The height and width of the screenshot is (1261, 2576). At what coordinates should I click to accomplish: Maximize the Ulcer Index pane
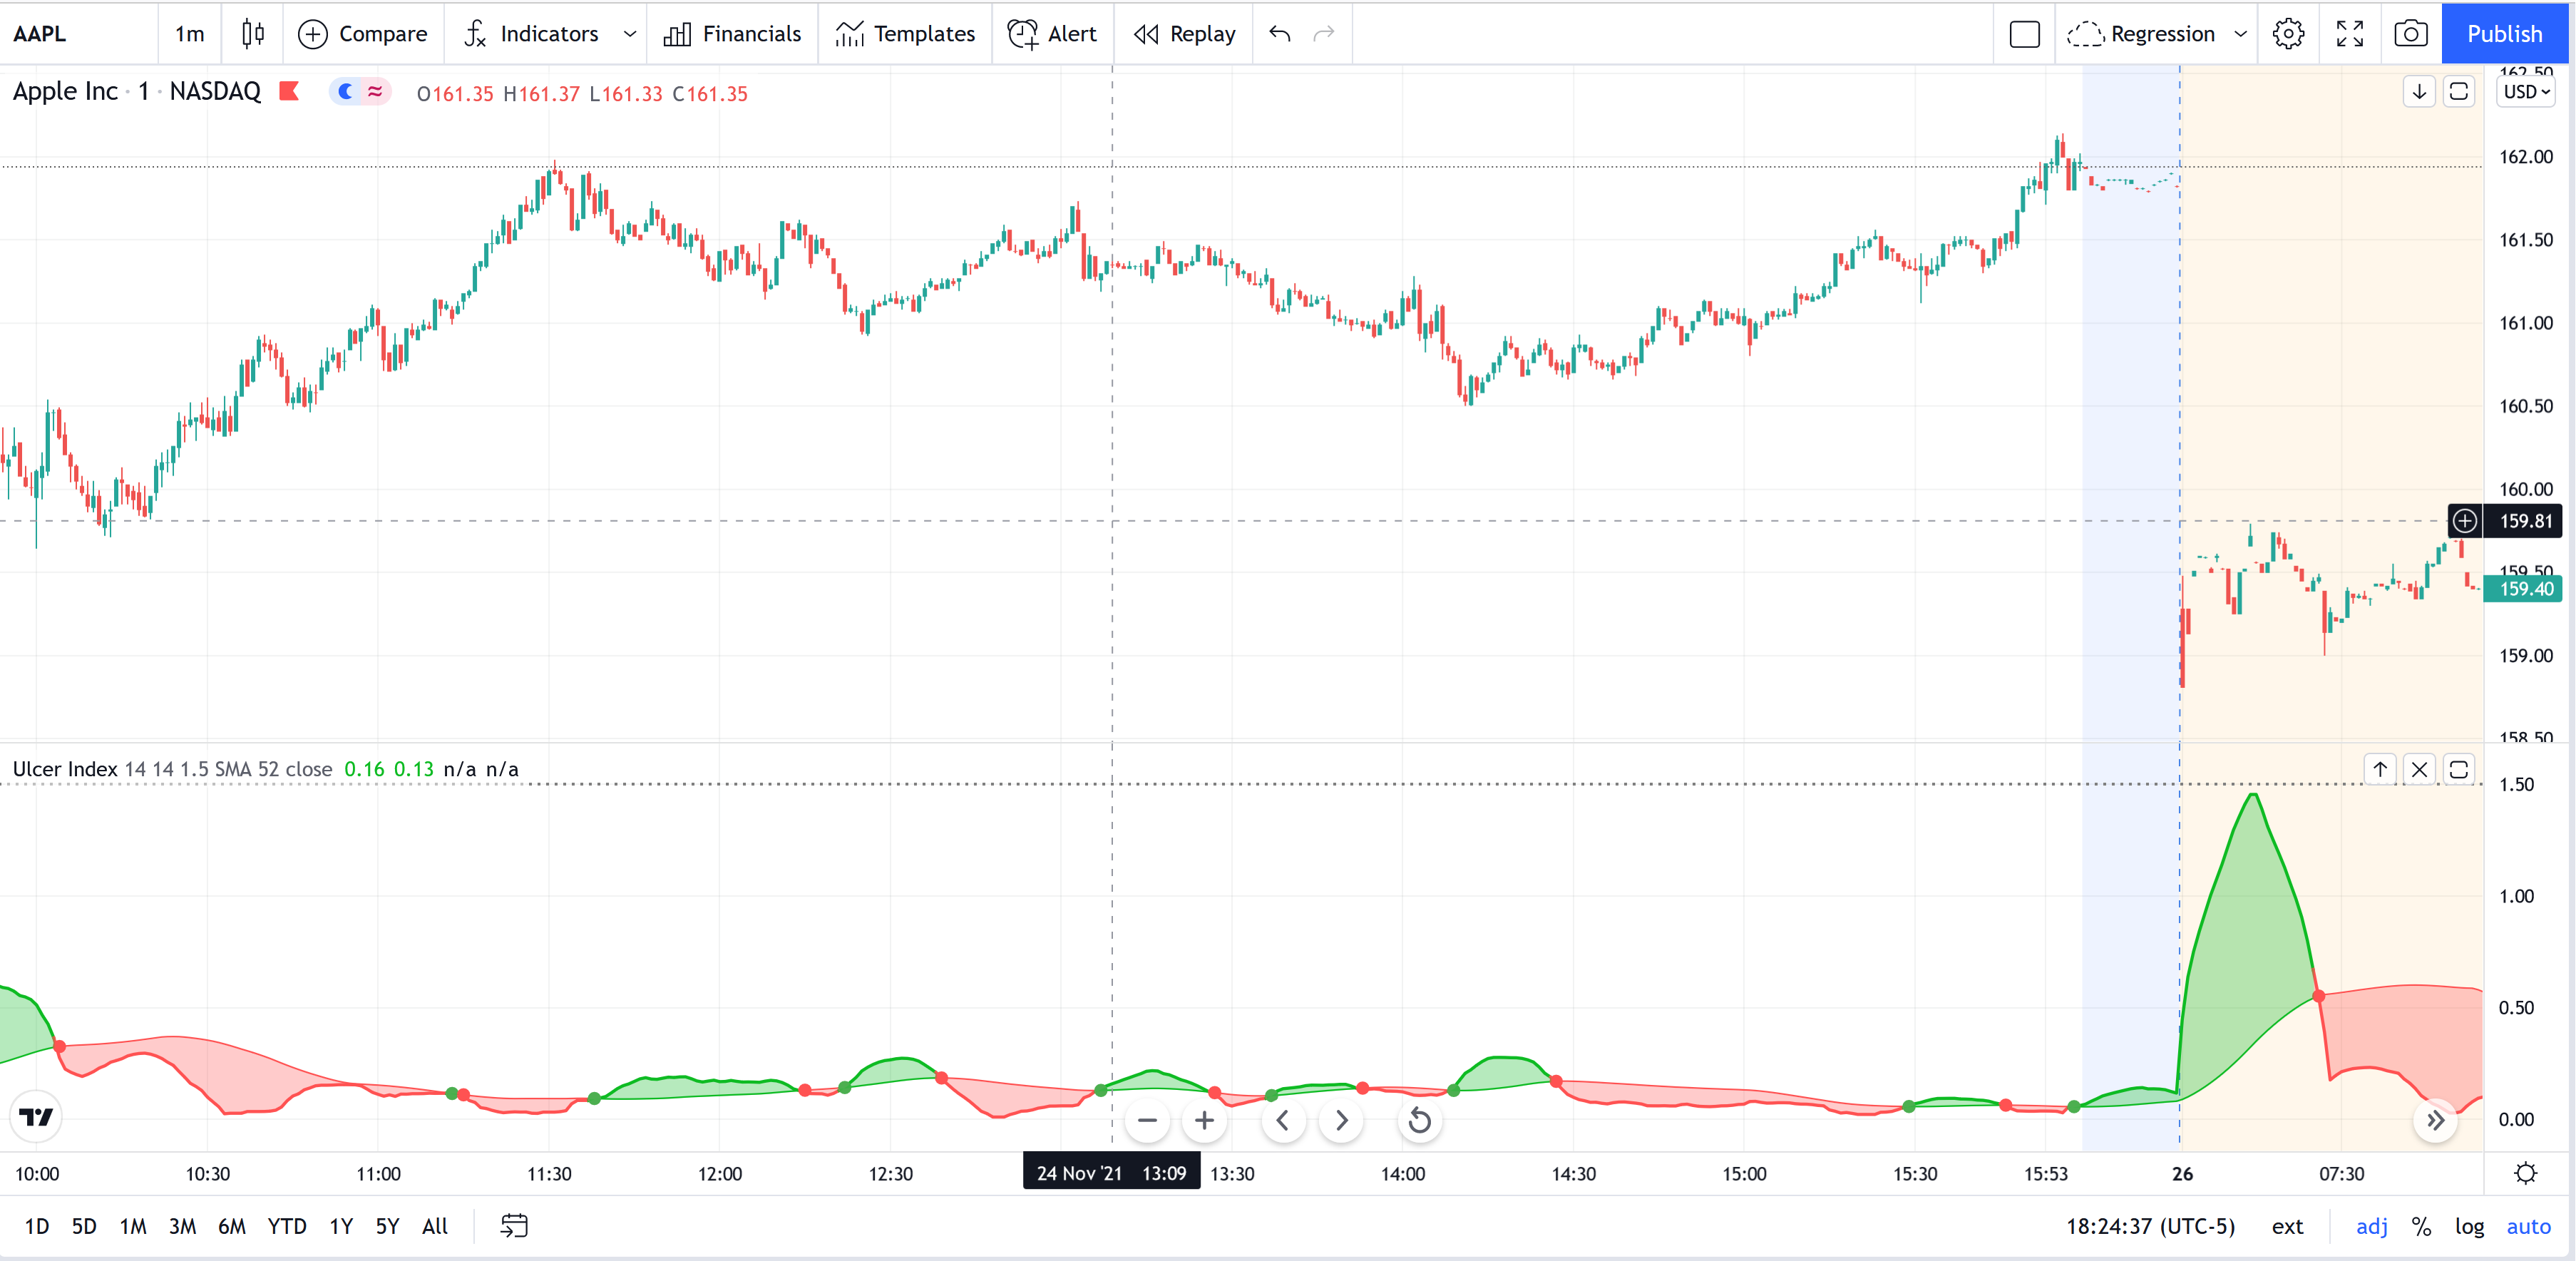pos(2458,769)
